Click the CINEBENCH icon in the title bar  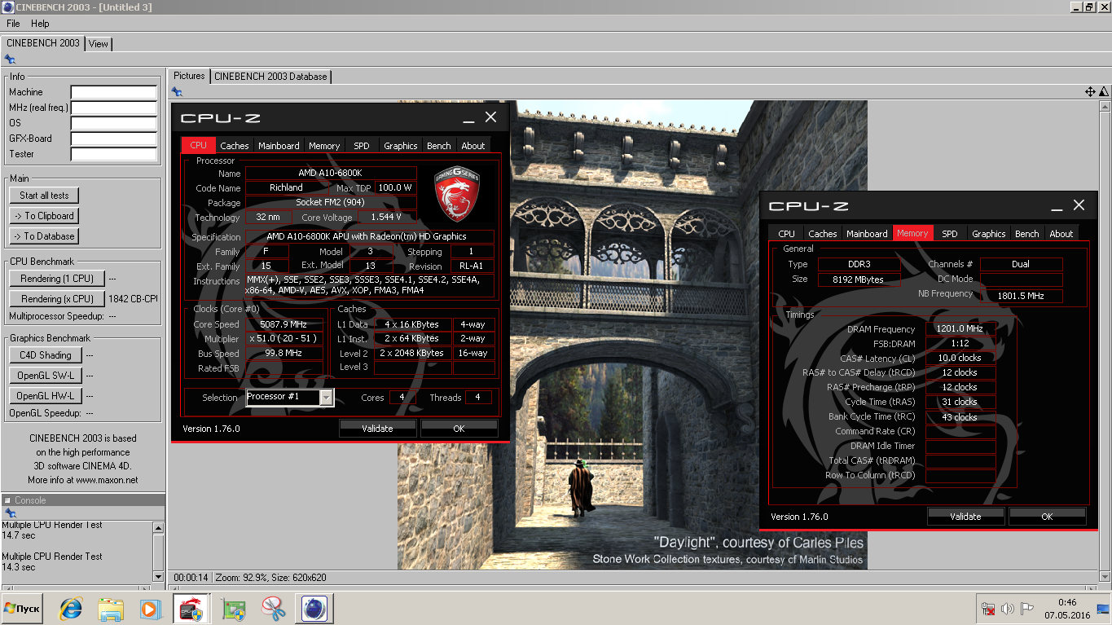[x=8, y=7]
